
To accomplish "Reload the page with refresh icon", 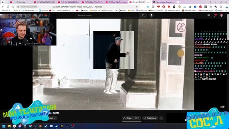I will click(13, 7).
